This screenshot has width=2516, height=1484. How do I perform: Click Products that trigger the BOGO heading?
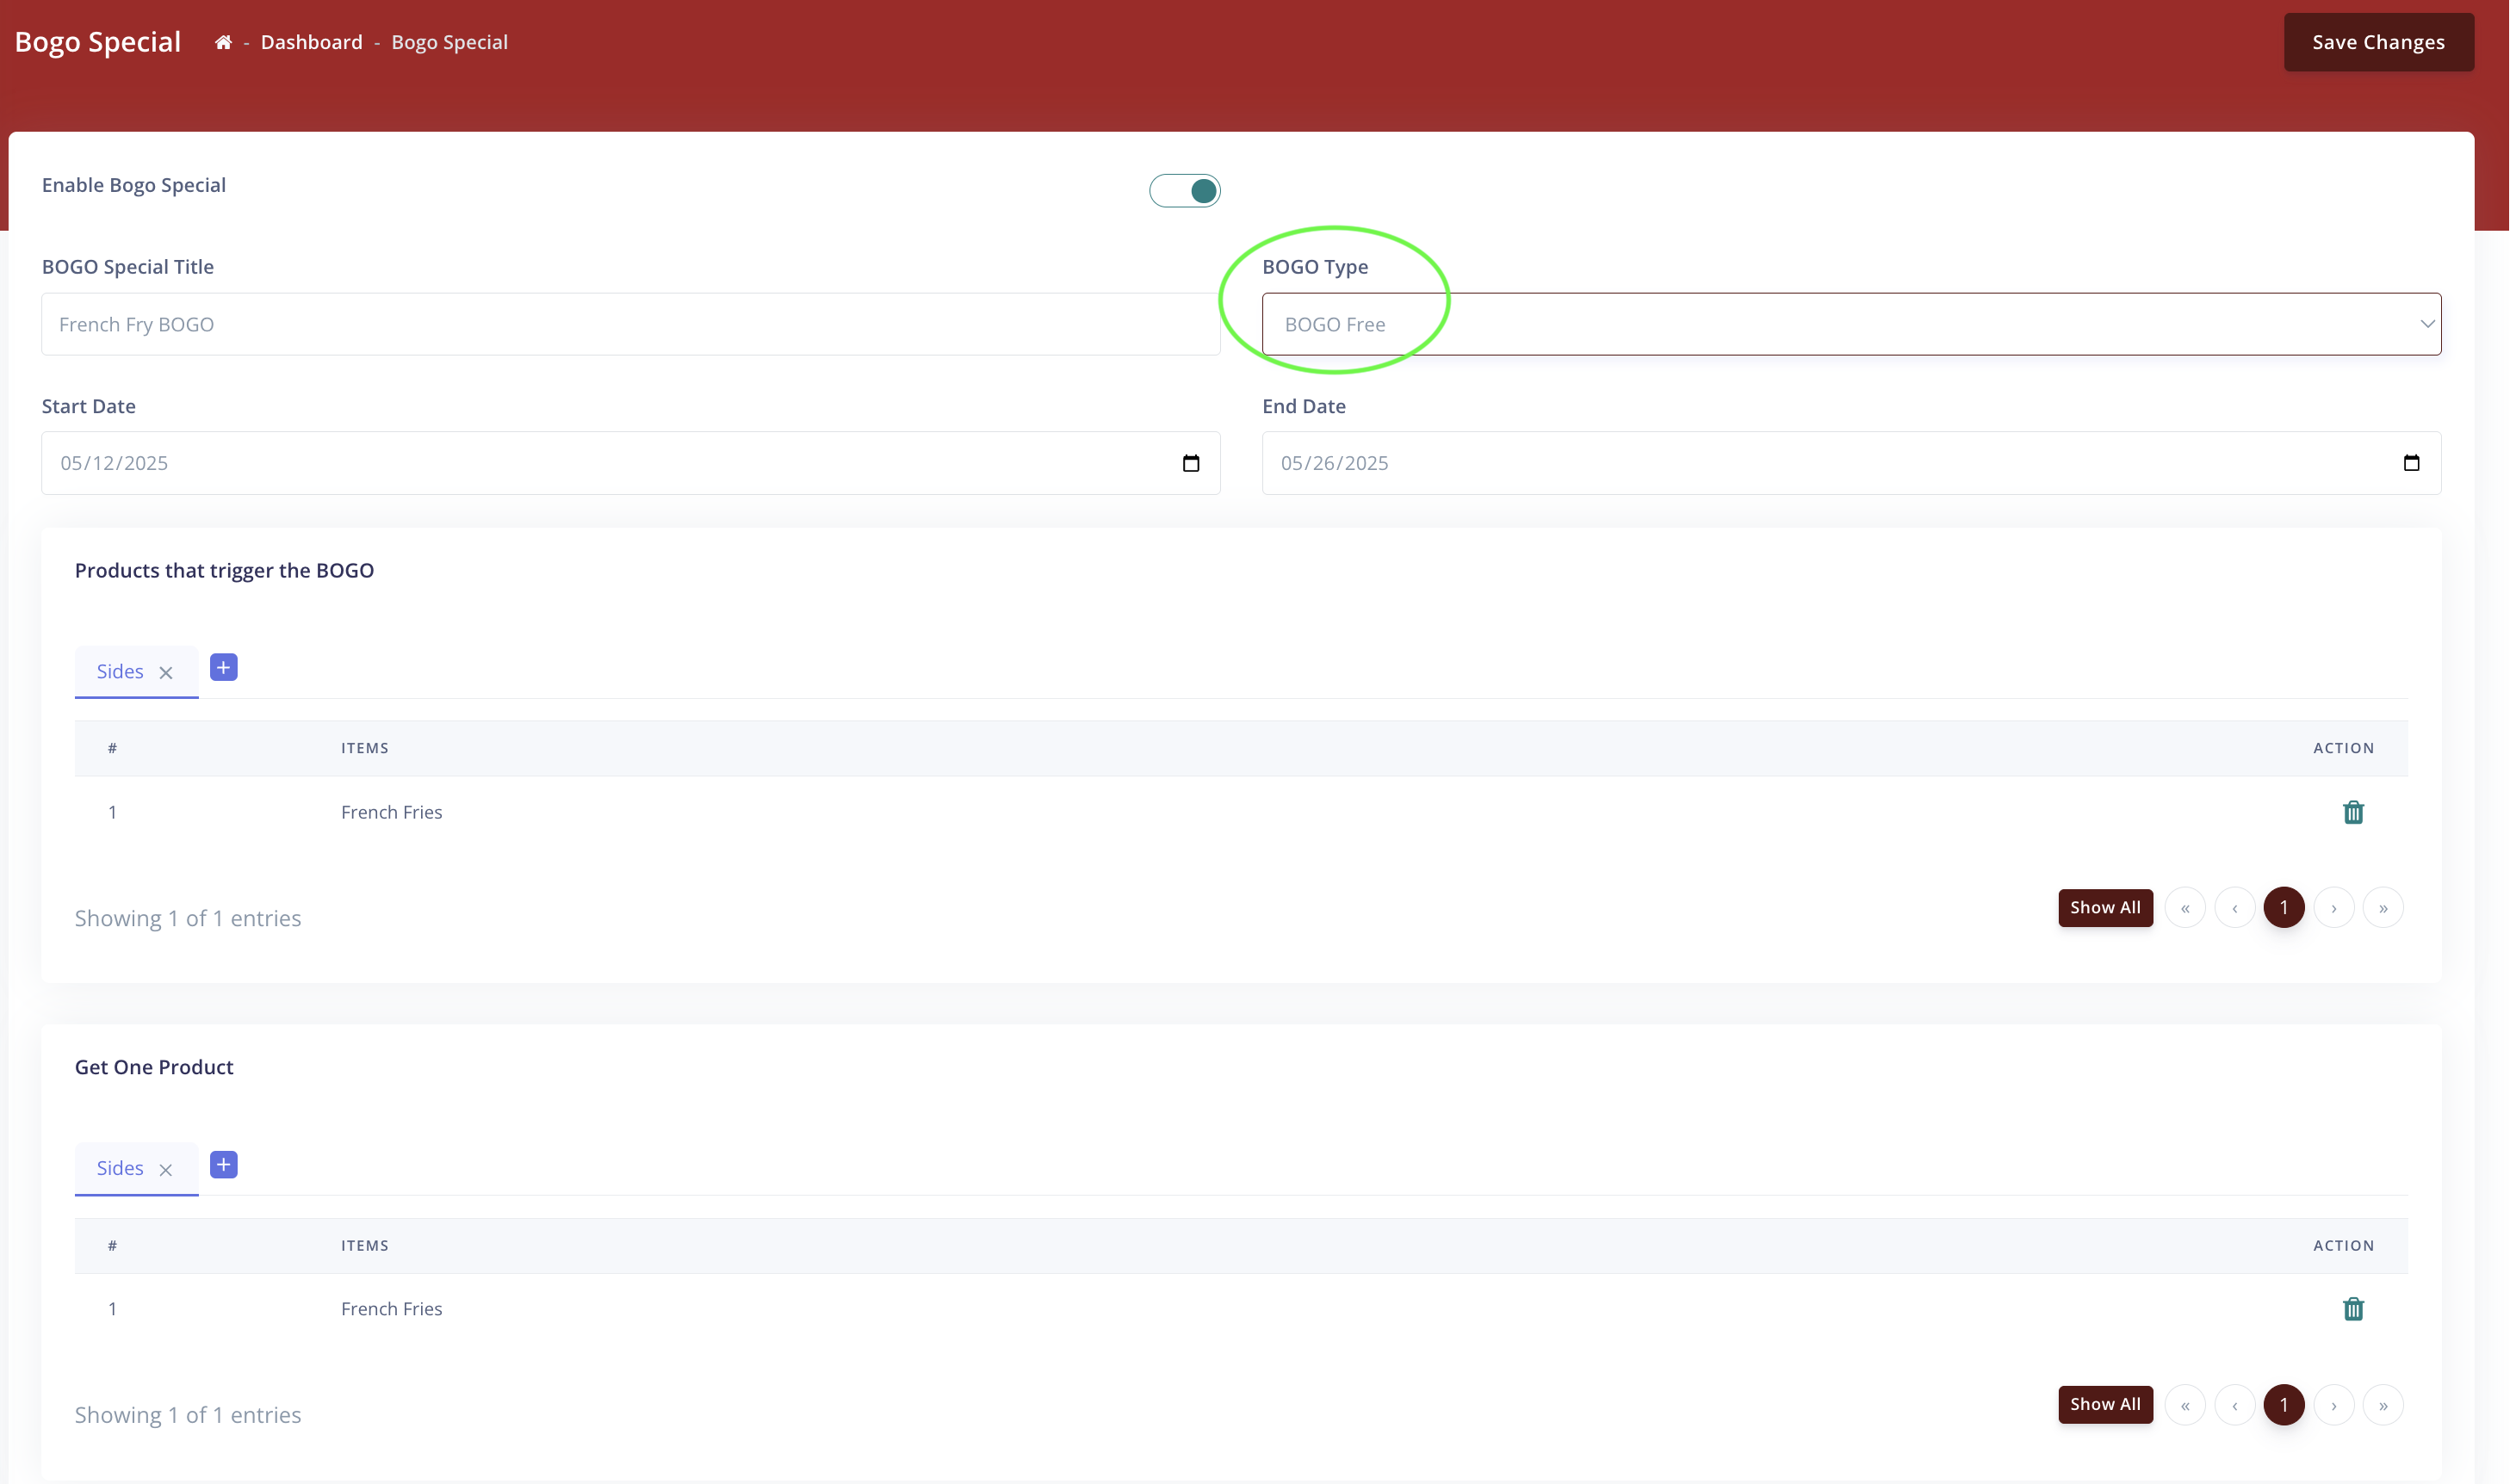pyautogui.click(x=224, y=570)
